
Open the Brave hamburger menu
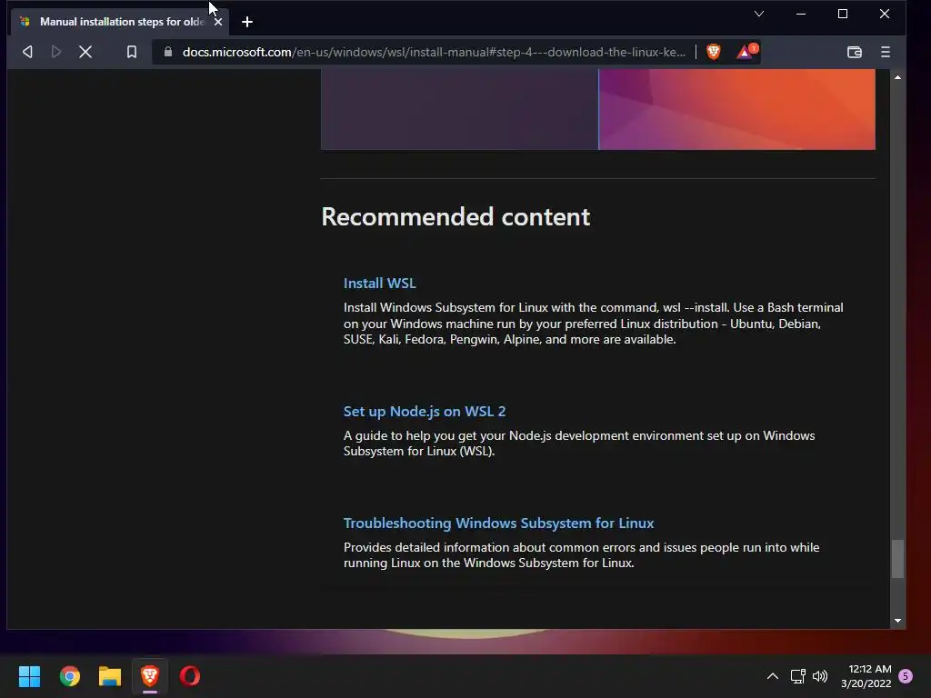(x=886, y=52)
